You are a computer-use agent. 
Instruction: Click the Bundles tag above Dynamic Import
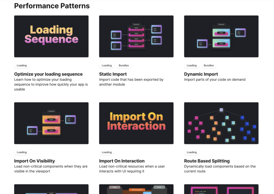(x=209, y=65)
